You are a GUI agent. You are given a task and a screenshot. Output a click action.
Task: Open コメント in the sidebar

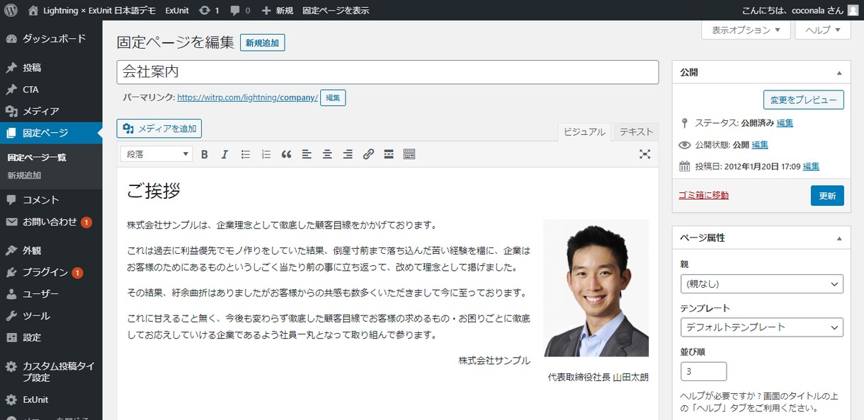(x=51, y=200)
